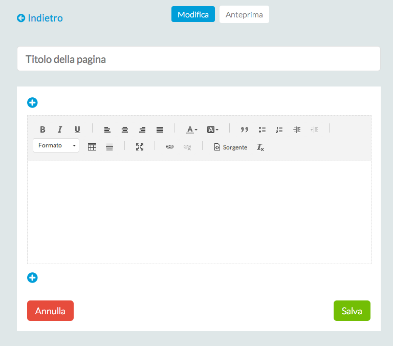Screen dimensions: 393x346
Task: Toggle italic text formatting
Action: 60,129
